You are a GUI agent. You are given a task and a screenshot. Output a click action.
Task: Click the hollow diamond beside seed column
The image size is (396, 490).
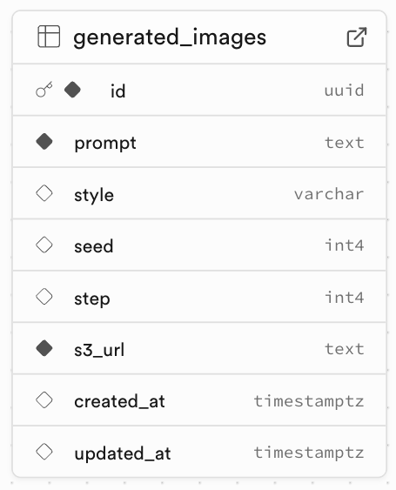point(44,245)
